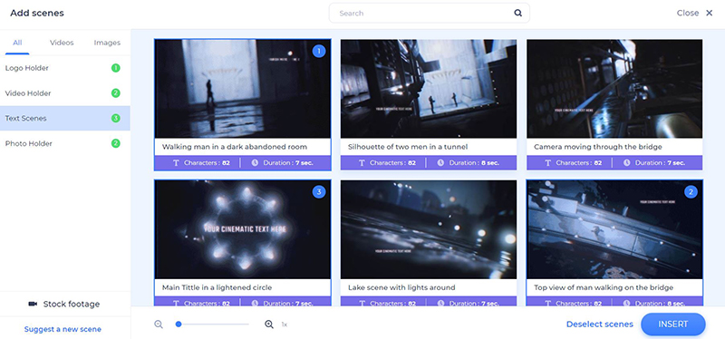Image resolution: width=725 pixels, height=339 pixels.
Task: Open the Video Holder category
Action: pyautogui.click(x=64, y=93)
